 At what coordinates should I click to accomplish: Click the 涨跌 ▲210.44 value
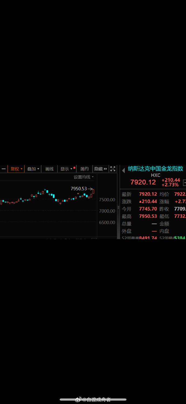(148, 201)
